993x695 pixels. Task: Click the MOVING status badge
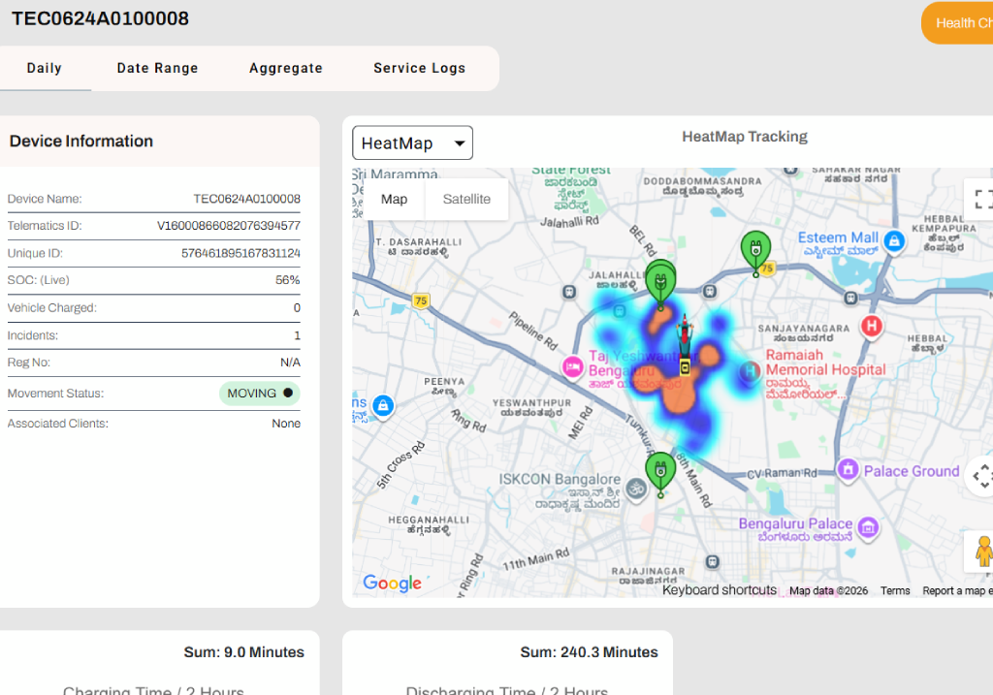(260, 394)
